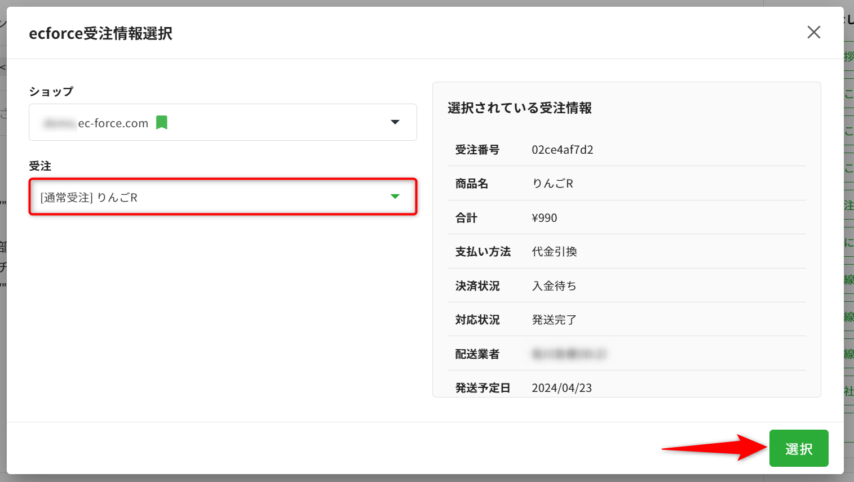Click the 受注 field label
The image size is (854, 482).
coord(40,166)
